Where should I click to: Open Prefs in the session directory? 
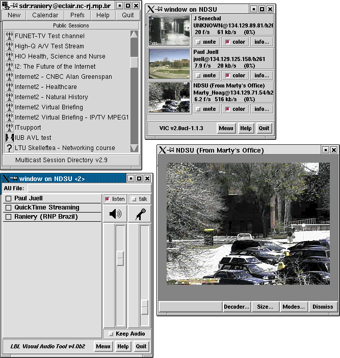pyautogui.click(x=77, y=15)
